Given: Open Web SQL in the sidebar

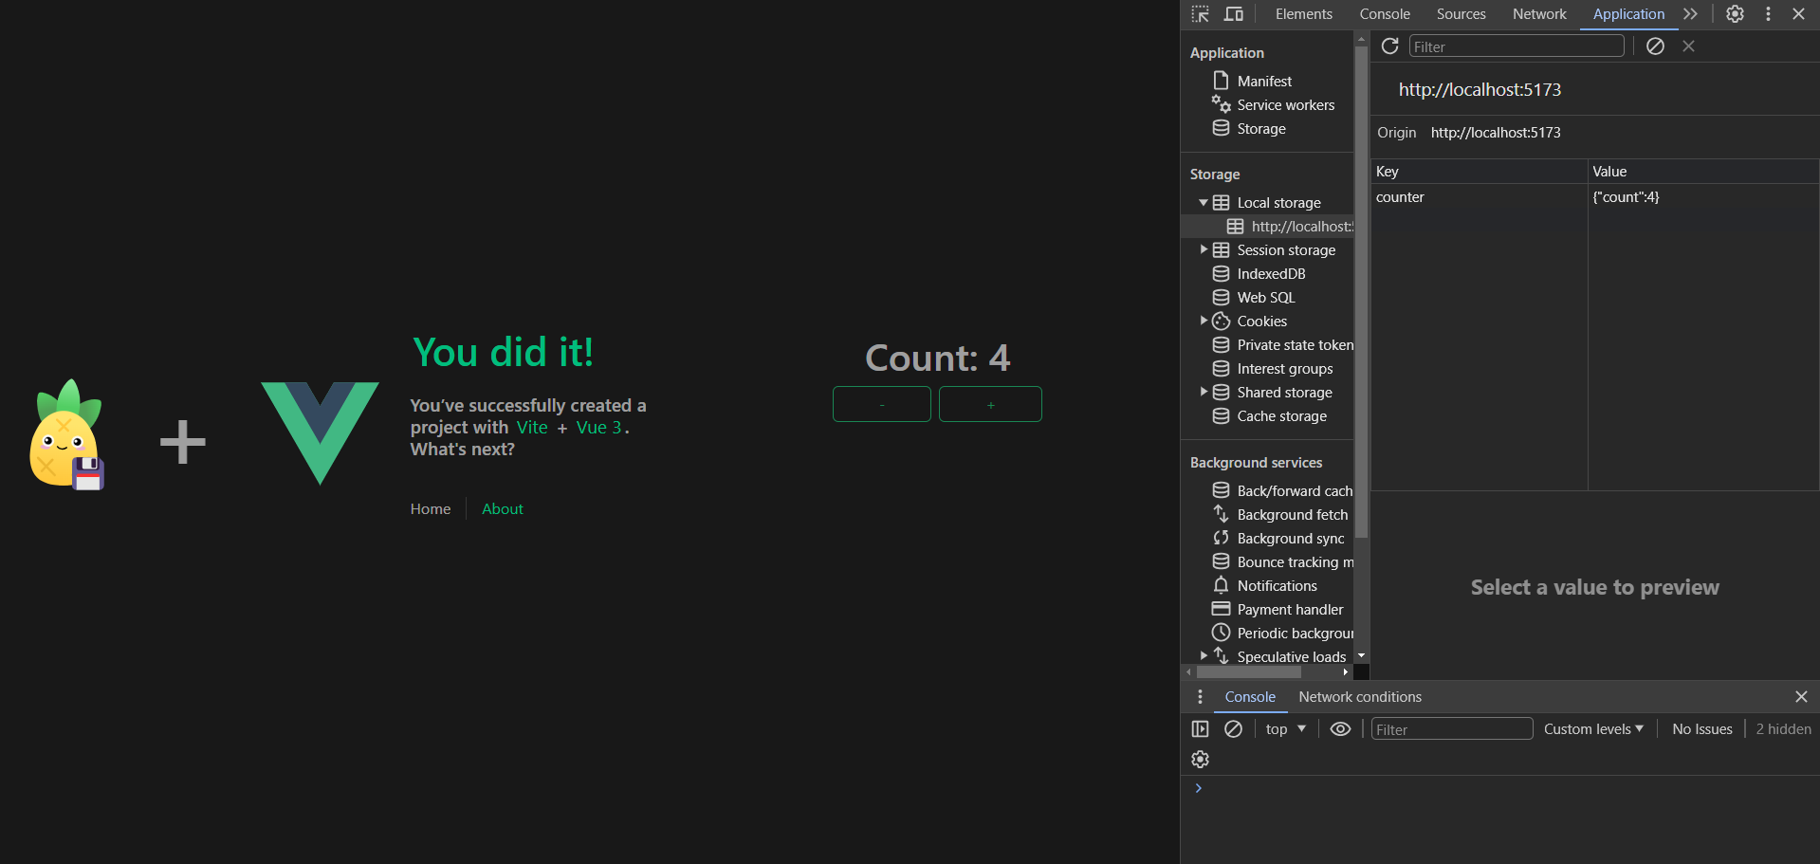Looking at the screenshot, I should [x=1268, y=298].
